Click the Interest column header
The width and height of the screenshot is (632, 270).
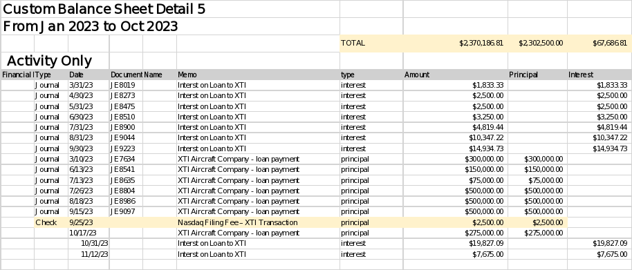click(x=600, y=75)
